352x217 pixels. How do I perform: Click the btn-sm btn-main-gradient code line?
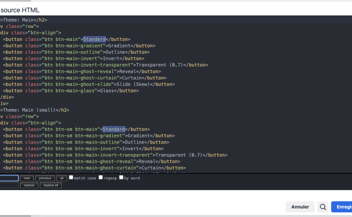coord(89,135)
